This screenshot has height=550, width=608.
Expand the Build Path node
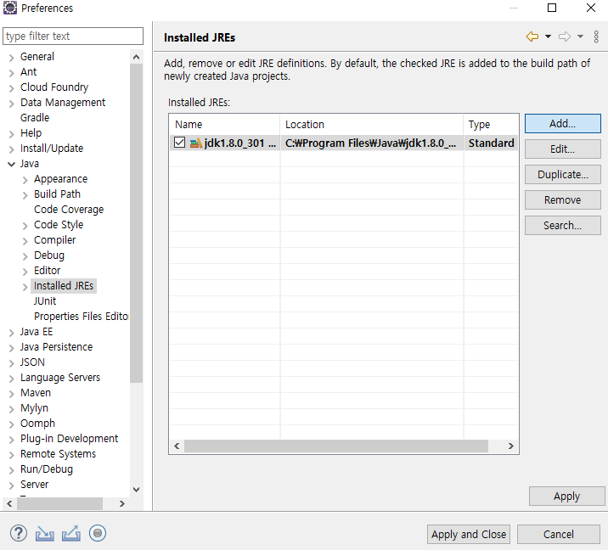coord(25,195)
